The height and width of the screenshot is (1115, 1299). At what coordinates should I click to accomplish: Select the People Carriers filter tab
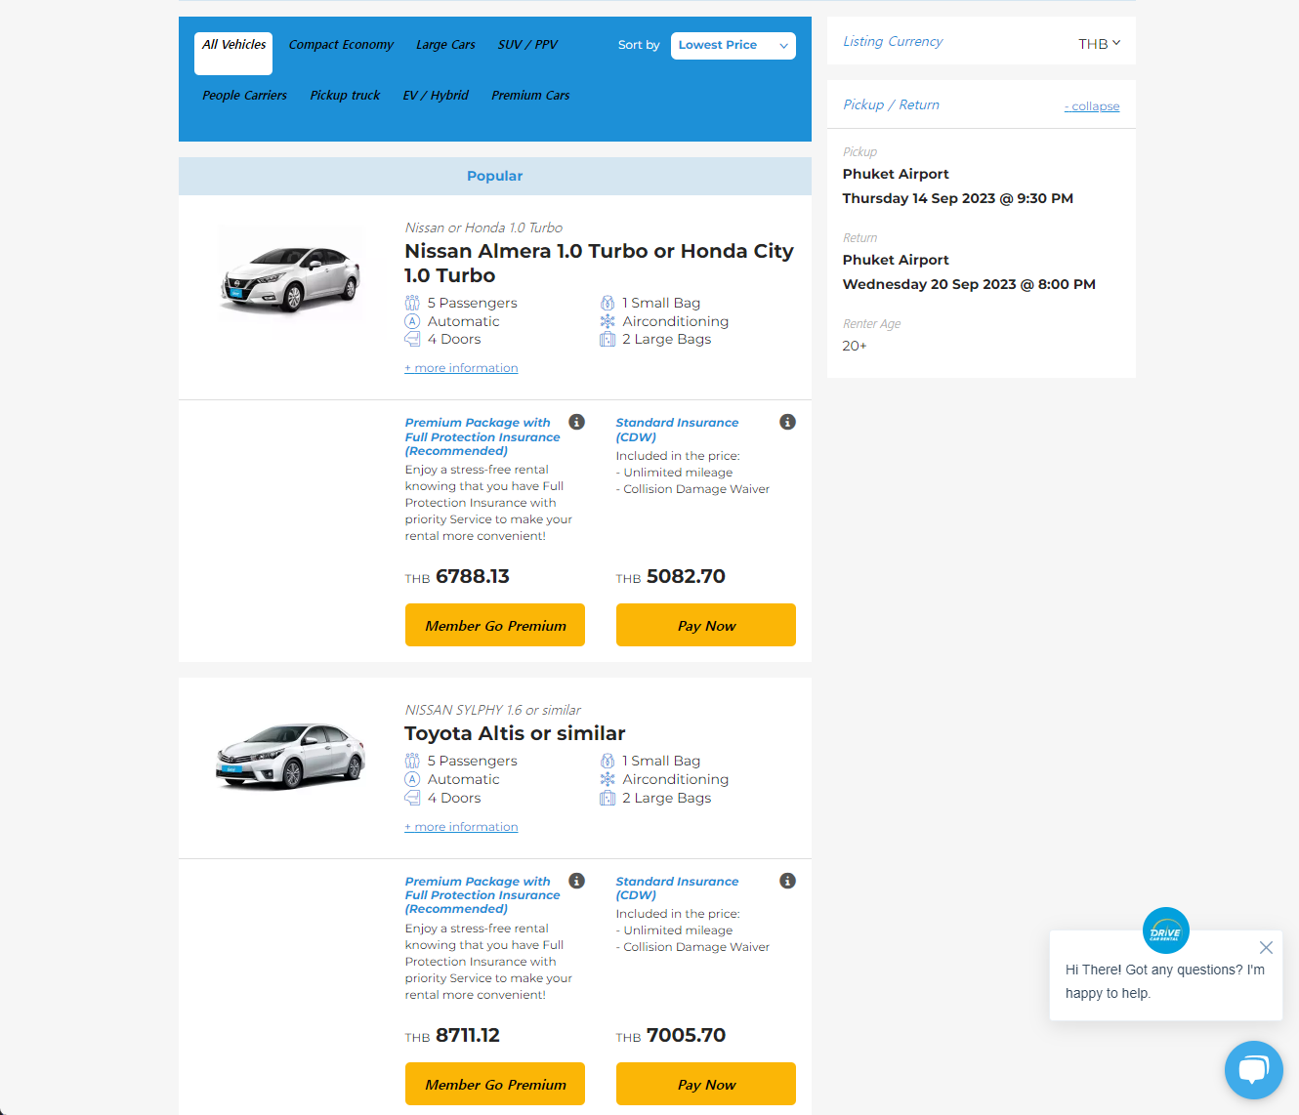coord(244,96)
